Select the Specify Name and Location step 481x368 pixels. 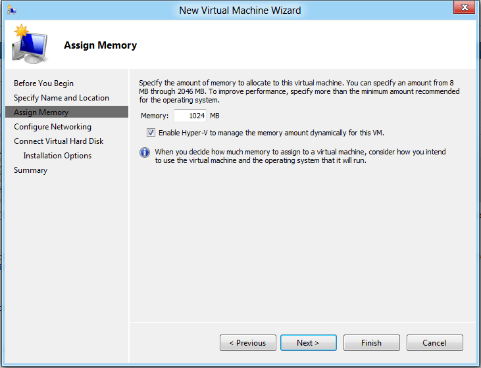tap(61, 98)
